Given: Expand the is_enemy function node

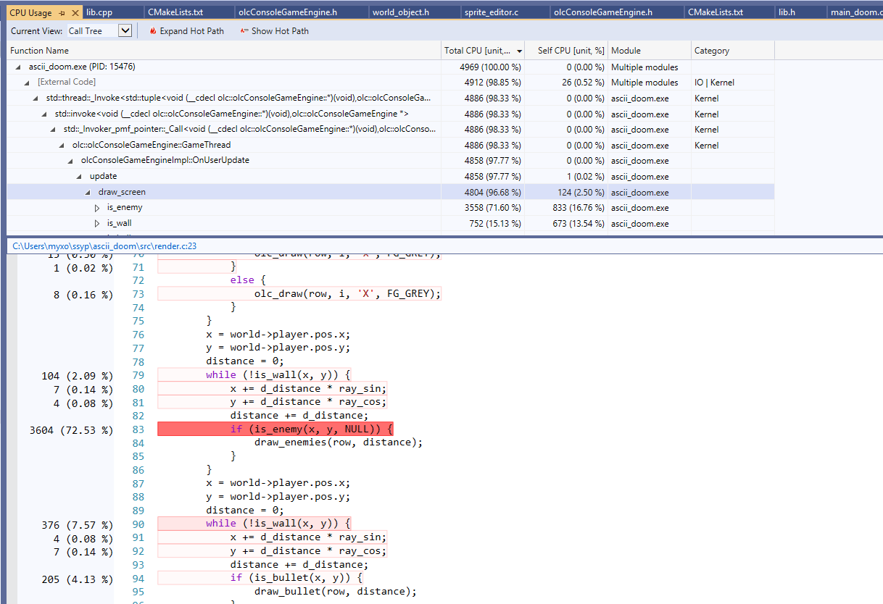Looking at the screenshot, I should pos(96,208).
